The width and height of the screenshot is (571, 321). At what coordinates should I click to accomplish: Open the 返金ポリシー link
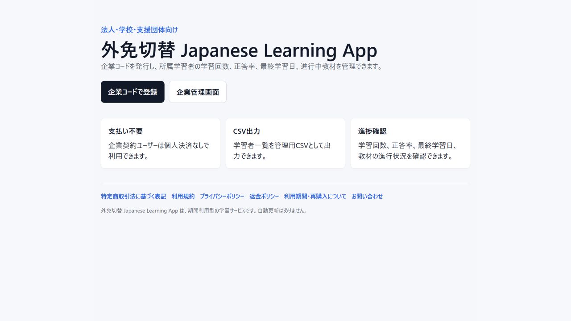point(264,196)
